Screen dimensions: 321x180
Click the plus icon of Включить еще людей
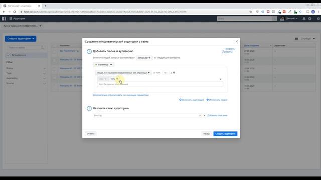tap(180, 100)
